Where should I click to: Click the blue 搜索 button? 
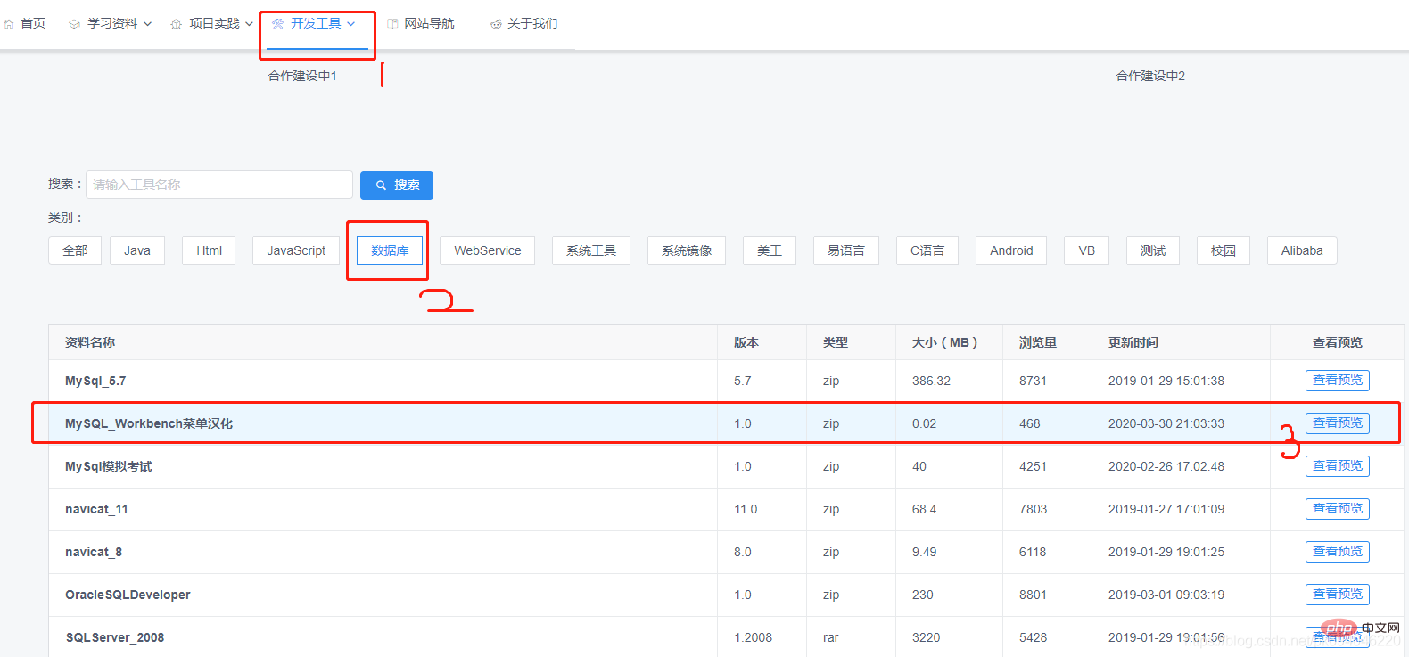pos(397,185)
